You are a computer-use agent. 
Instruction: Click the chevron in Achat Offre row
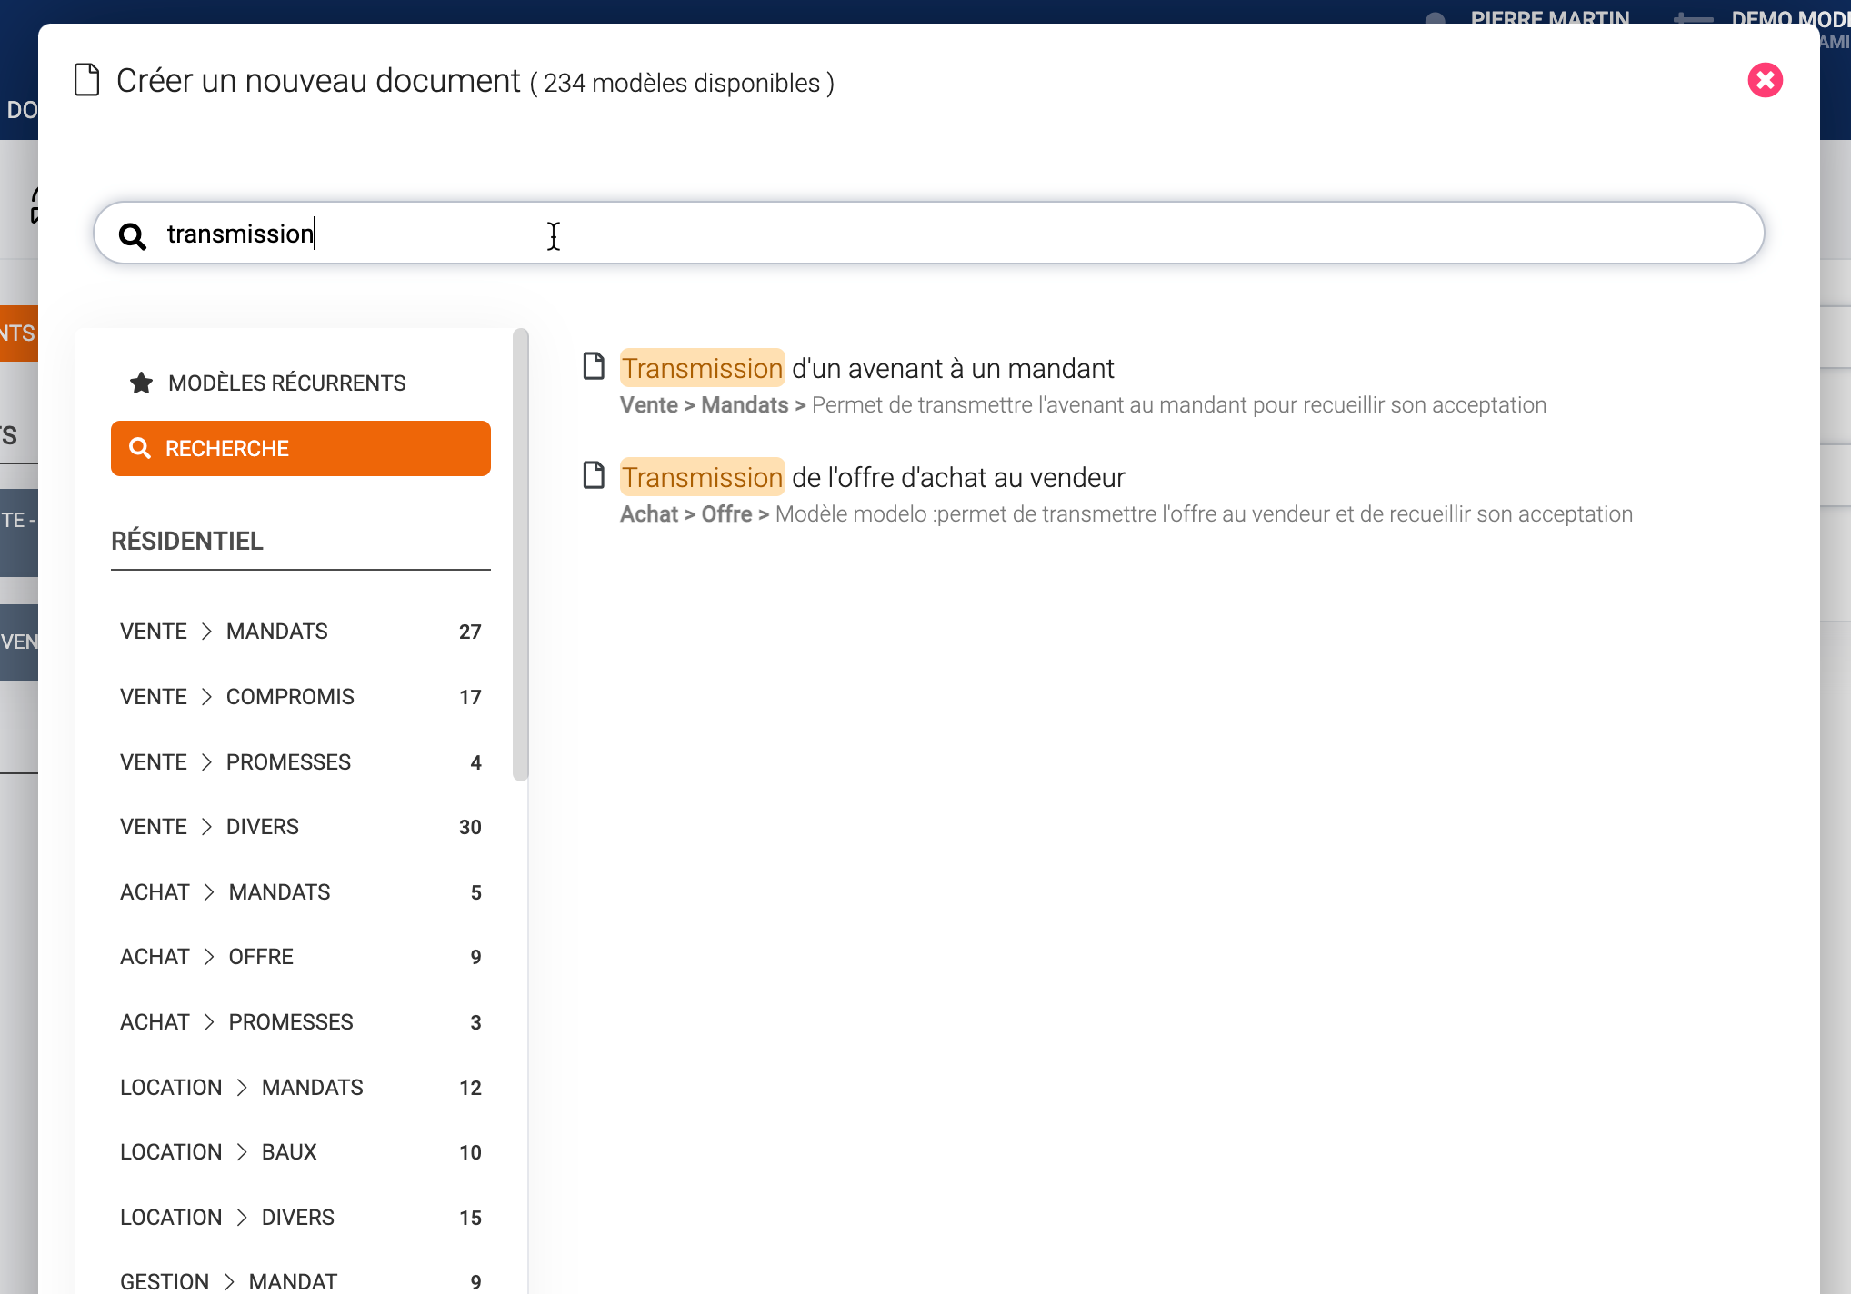pyautogui.click(x=209, y=957)
